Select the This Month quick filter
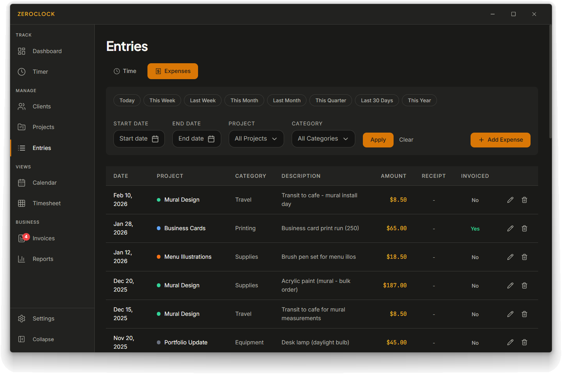Image resolution: width=562 pixels, height=374 pixels. click(x=244, y=100)
